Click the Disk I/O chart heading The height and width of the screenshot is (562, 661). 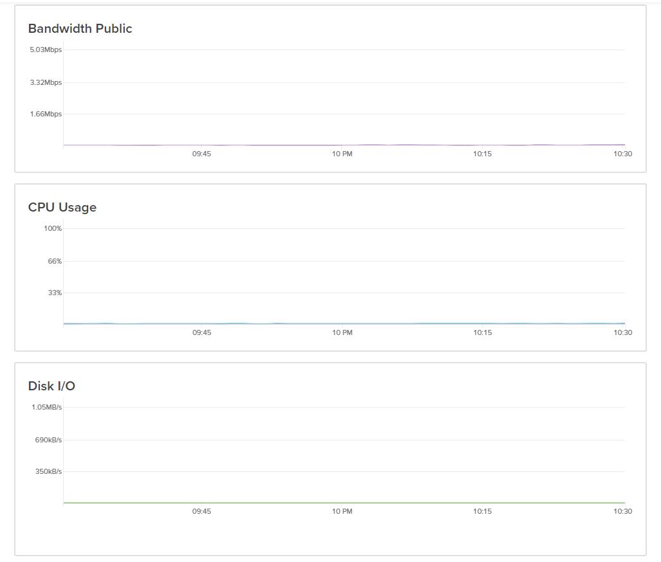click(x=51, y=386)
